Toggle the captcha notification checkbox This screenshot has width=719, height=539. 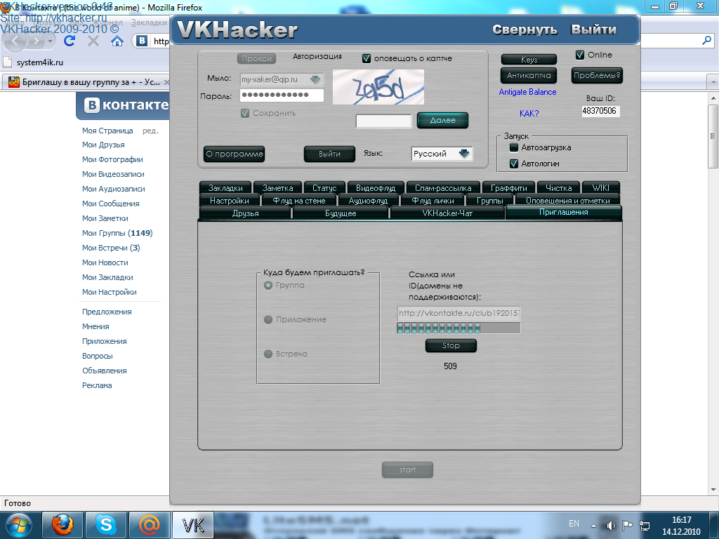pos(367,59)
